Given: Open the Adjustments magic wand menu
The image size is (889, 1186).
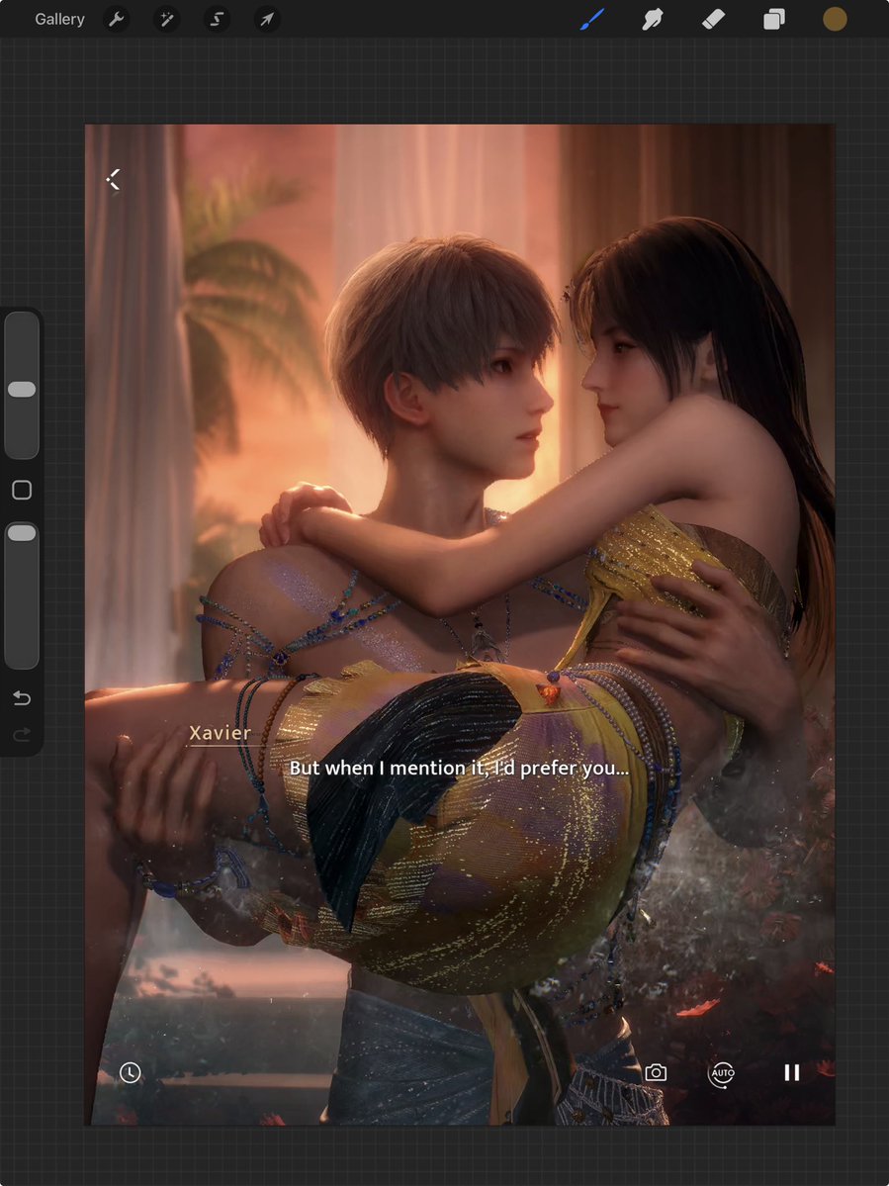Looking at the screenshot, I should [166, 19].
